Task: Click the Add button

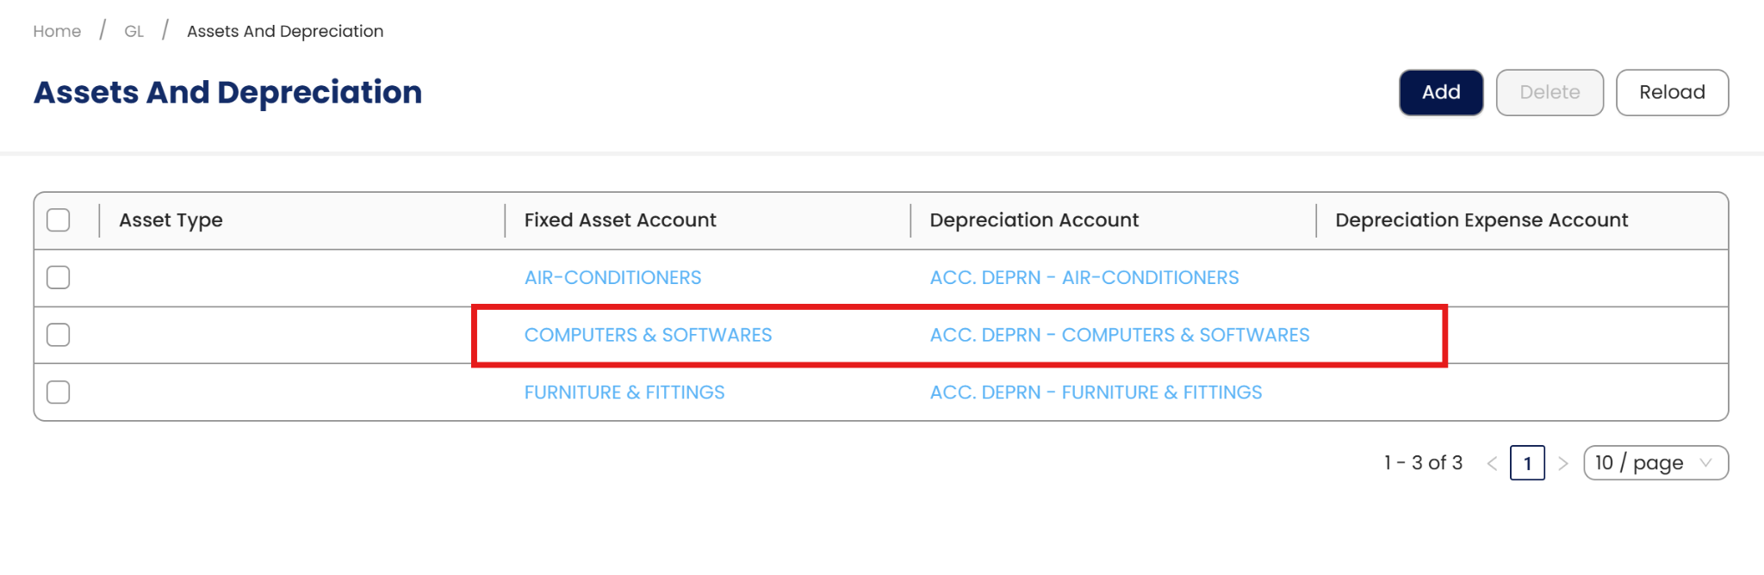Action: coord(1440,92)
